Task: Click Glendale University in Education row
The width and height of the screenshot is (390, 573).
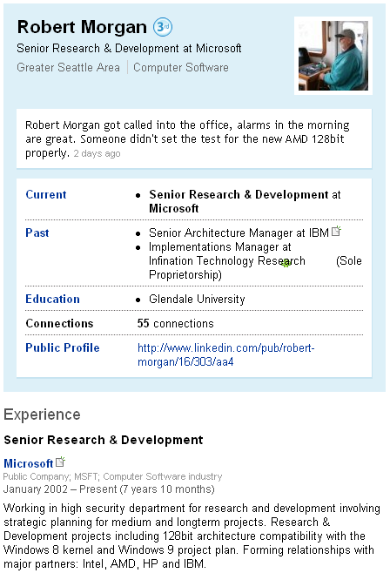Action: (x=197, y=299)
